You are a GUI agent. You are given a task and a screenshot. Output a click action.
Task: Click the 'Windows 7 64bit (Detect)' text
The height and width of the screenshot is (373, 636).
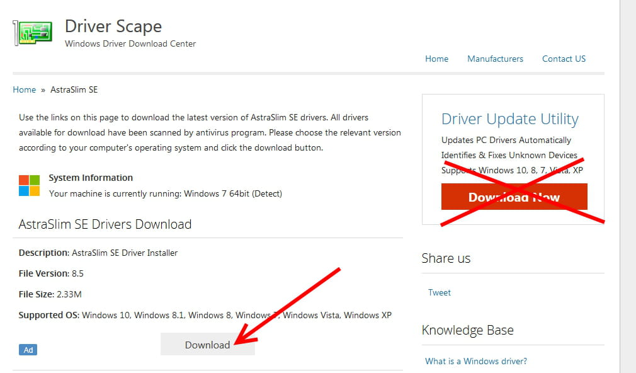pos(233,193)
